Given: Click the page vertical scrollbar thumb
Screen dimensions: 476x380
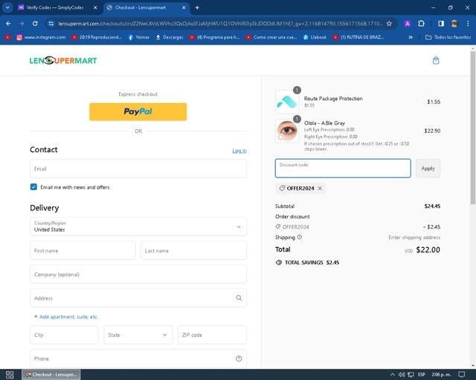Looking at the screenshot, I should (473, 127).
